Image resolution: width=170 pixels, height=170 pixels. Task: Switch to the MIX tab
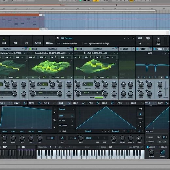(x=15, y=42)
